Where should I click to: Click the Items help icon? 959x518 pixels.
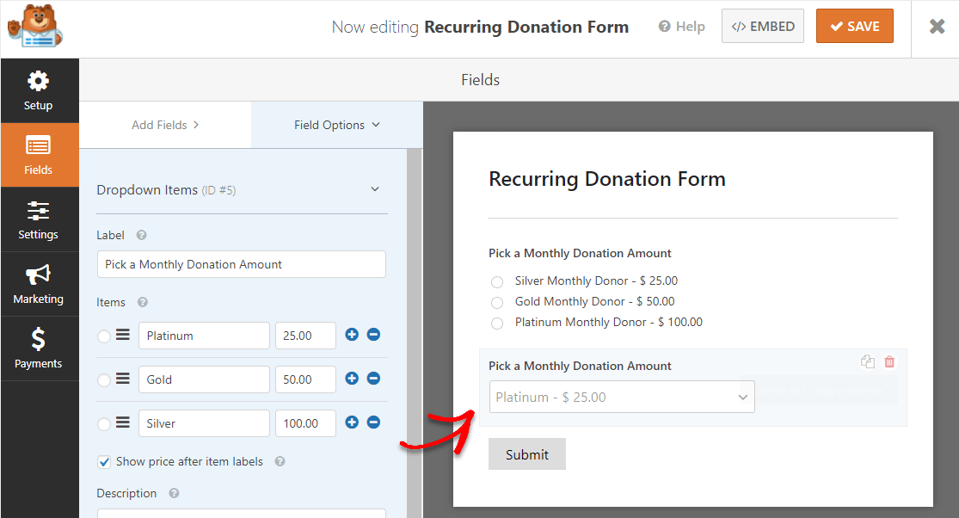tap(143, 302)
